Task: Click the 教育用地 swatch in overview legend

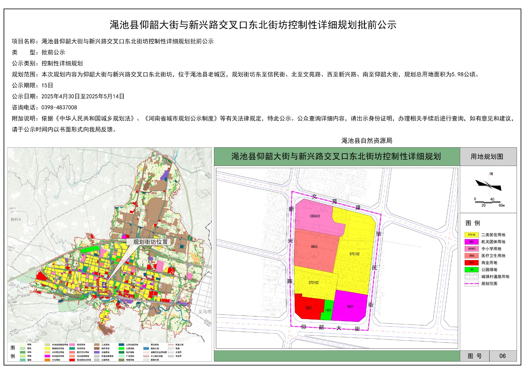Action: point(72,345)
